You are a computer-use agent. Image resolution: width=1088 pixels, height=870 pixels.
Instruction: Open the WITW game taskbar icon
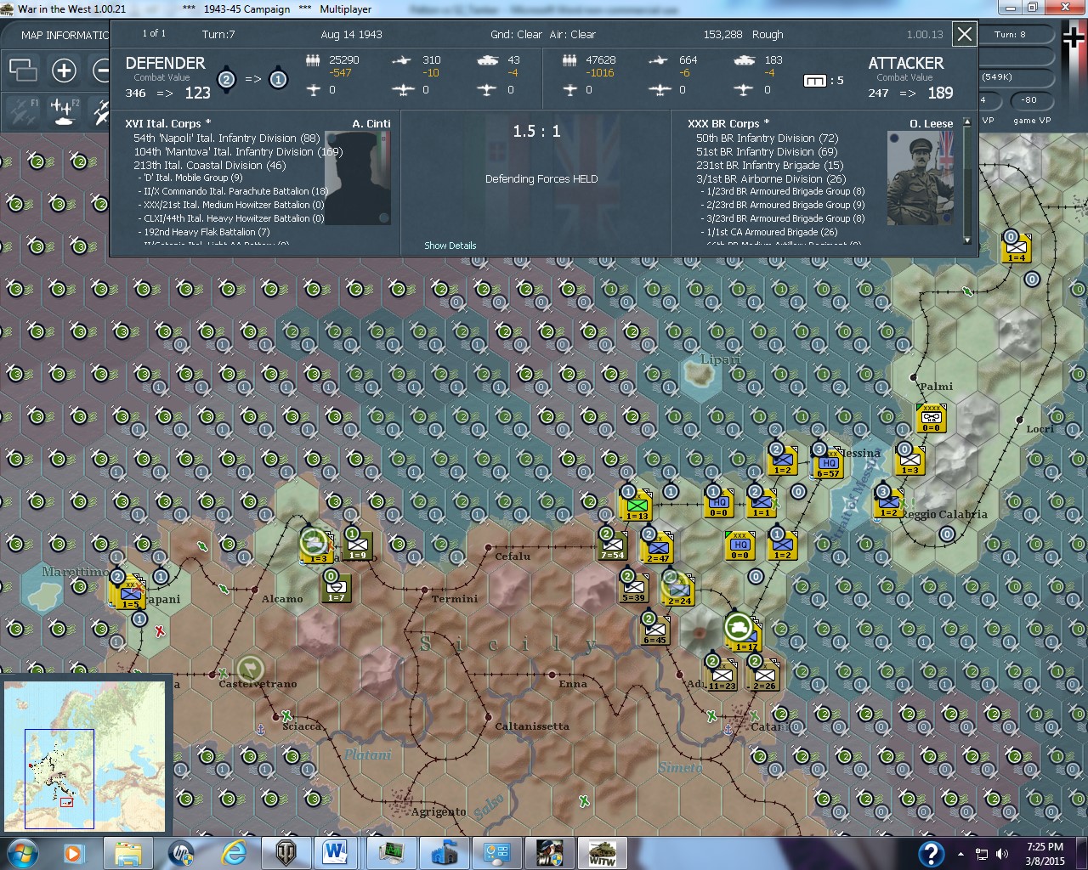click(602, 853)
